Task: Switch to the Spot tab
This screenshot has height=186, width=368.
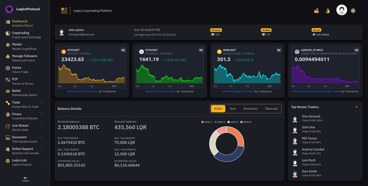Action: [x=233, y=109]
